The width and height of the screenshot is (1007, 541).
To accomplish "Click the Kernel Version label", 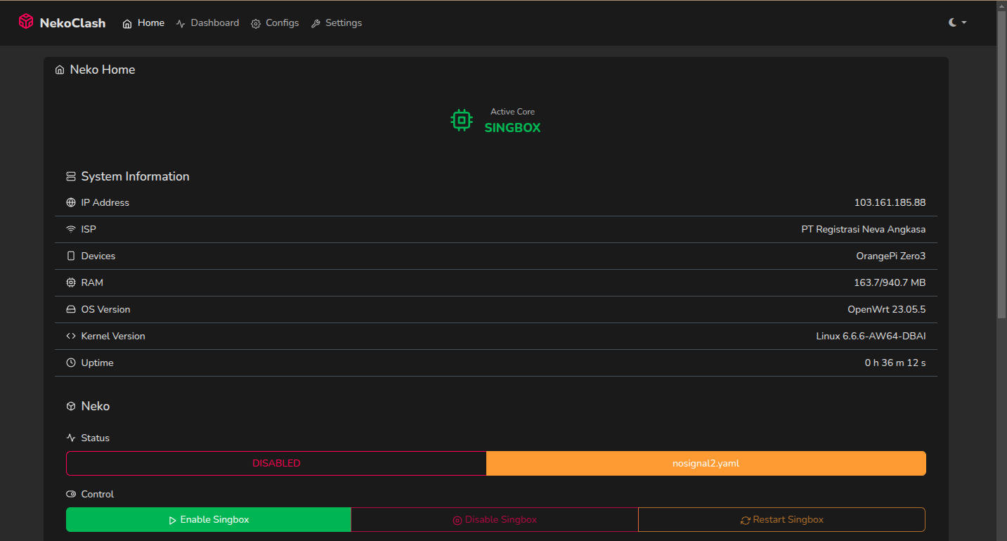I will point(113,336).
